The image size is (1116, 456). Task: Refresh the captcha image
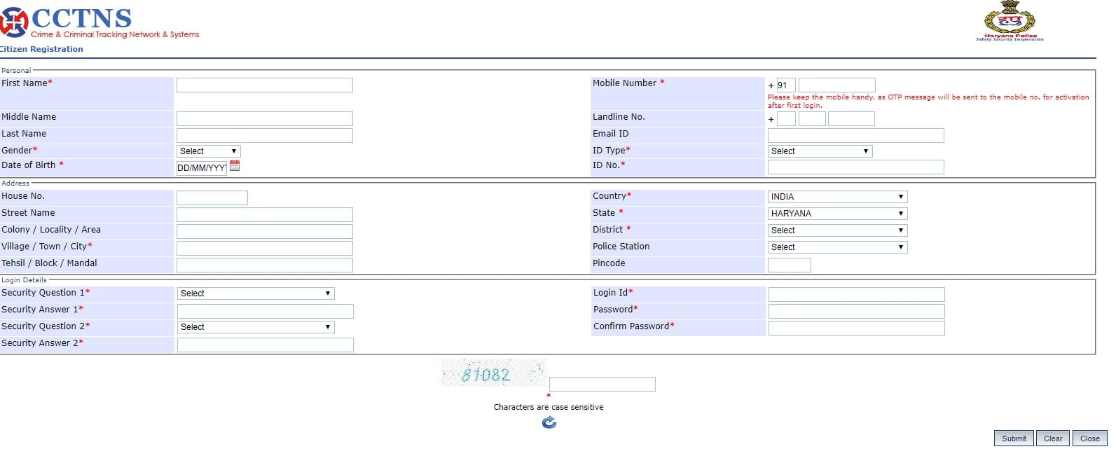tap(549, 422)
